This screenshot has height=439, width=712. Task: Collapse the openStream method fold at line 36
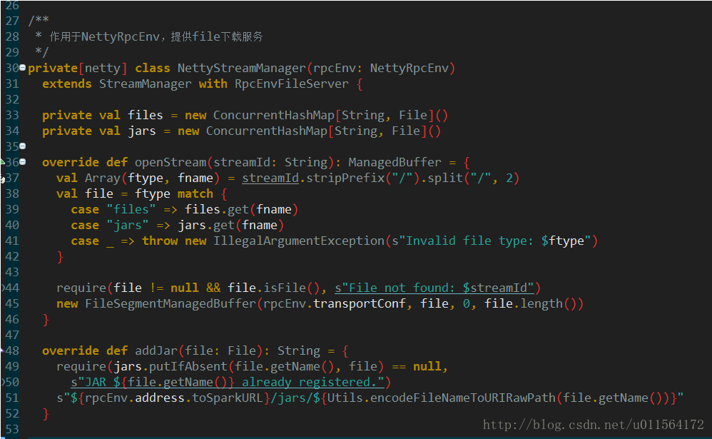point(22,162)
